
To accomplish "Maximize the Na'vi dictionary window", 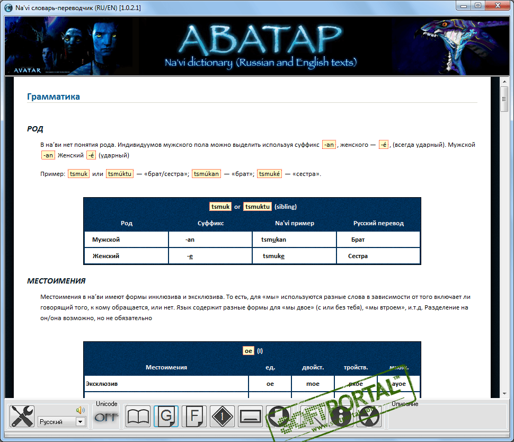I will pos(478,6).
